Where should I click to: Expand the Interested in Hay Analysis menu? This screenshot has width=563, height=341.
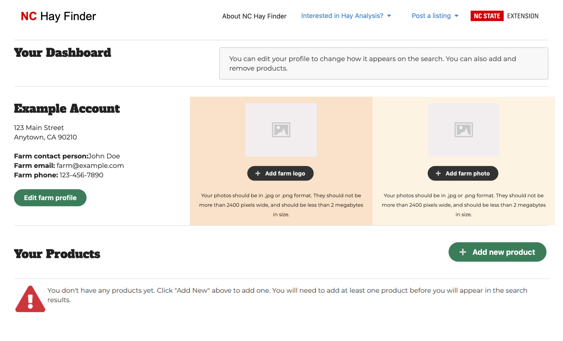[342, 16]
